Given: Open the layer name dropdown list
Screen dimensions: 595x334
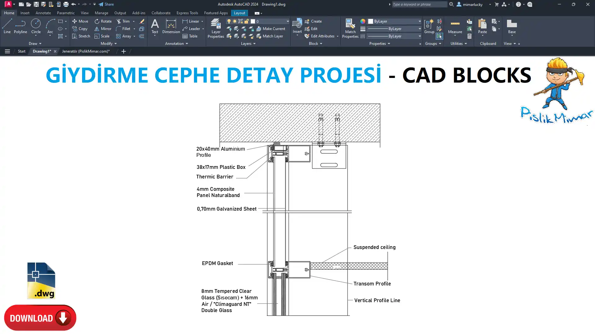Looking at the screenshot, I should click(x=287, y=21).
